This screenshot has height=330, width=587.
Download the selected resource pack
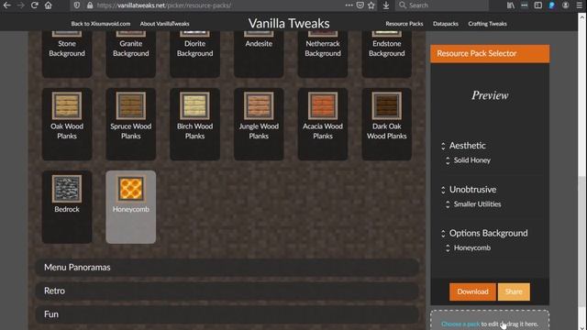[472, 291]
